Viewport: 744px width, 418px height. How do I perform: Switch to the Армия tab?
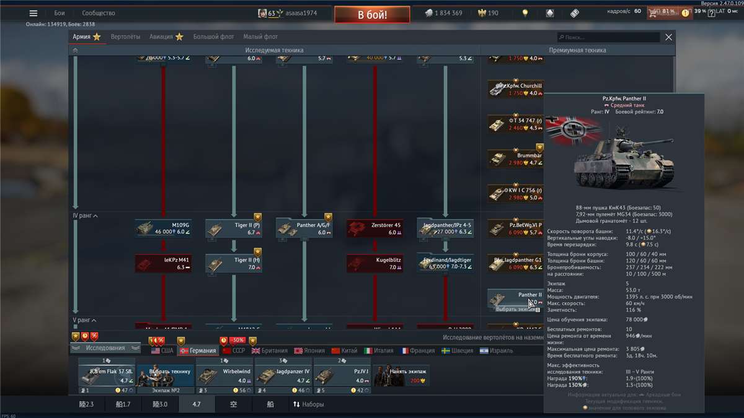(x=86, y=37)
